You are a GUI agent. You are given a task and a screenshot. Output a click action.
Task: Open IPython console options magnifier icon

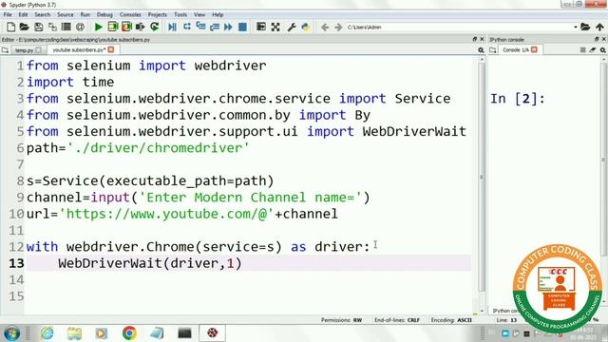tap(603, 50)
